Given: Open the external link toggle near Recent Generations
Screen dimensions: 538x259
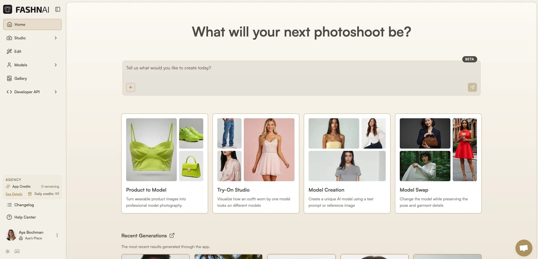Looking at the screenshot, I should (x=172, y=235).
